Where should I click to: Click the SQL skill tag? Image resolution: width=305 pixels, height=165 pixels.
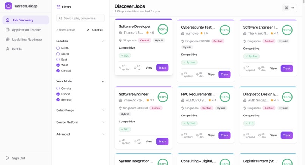pos(124,56)
